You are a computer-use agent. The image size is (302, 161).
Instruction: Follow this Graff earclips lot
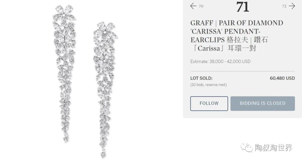[209, 103]
